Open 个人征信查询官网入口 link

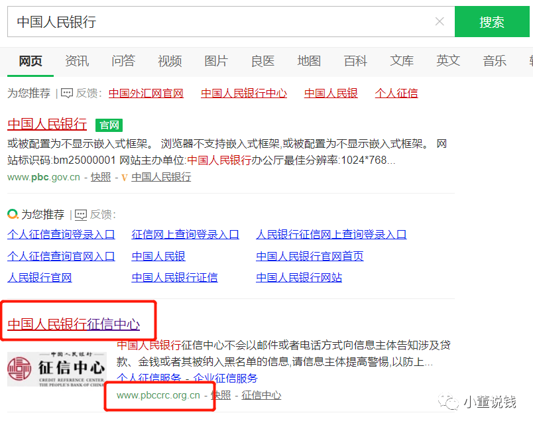point(61,257)
